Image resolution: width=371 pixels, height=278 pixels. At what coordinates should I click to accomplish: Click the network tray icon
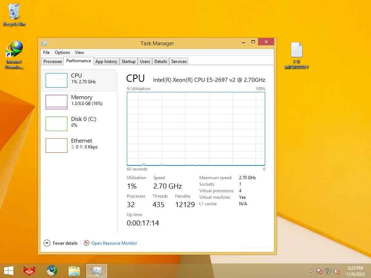click(x=328, y=271)
